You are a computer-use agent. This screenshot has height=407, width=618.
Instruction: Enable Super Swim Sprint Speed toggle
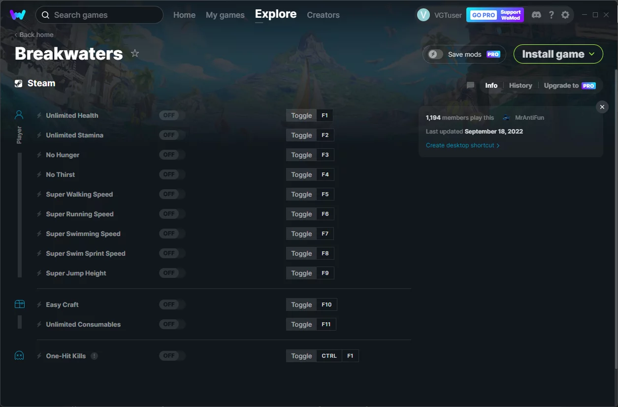(x=172, y=253)
